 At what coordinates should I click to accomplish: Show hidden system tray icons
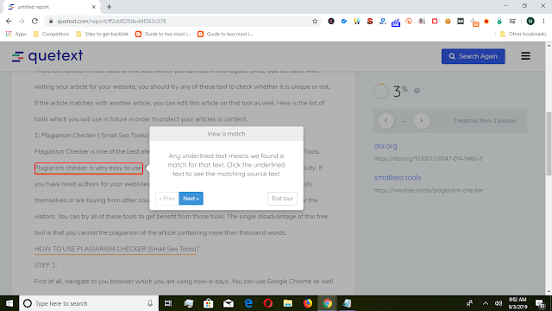point(485,303)
